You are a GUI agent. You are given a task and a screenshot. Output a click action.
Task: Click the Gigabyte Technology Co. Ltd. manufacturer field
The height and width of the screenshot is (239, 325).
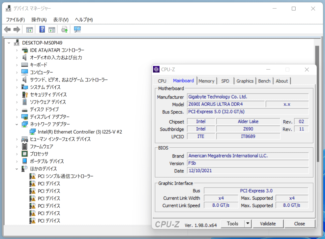[x=248, y=97]
